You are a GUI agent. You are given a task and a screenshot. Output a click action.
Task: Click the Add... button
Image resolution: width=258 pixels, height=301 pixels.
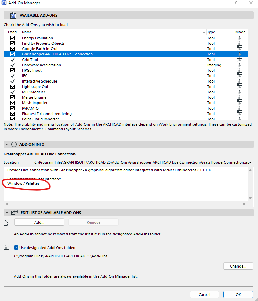39,222
